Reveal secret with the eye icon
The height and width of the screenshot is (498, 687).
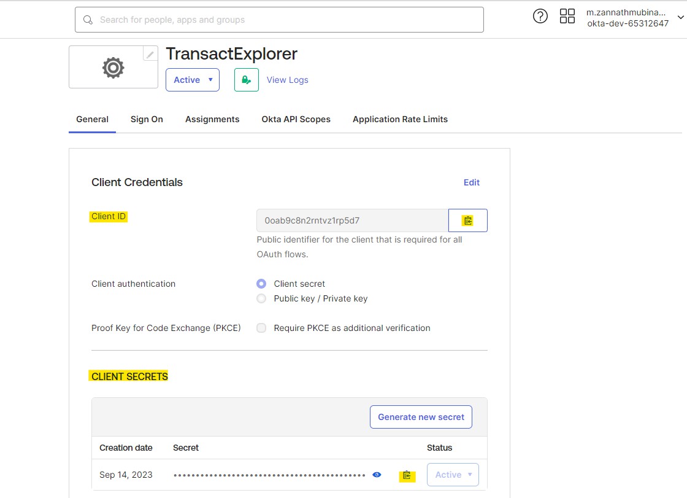(377, 475)
